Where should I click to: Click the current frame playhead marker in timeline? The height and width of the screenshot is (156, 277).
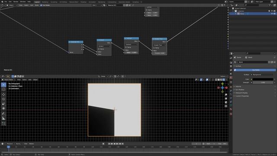click(8, 147)
